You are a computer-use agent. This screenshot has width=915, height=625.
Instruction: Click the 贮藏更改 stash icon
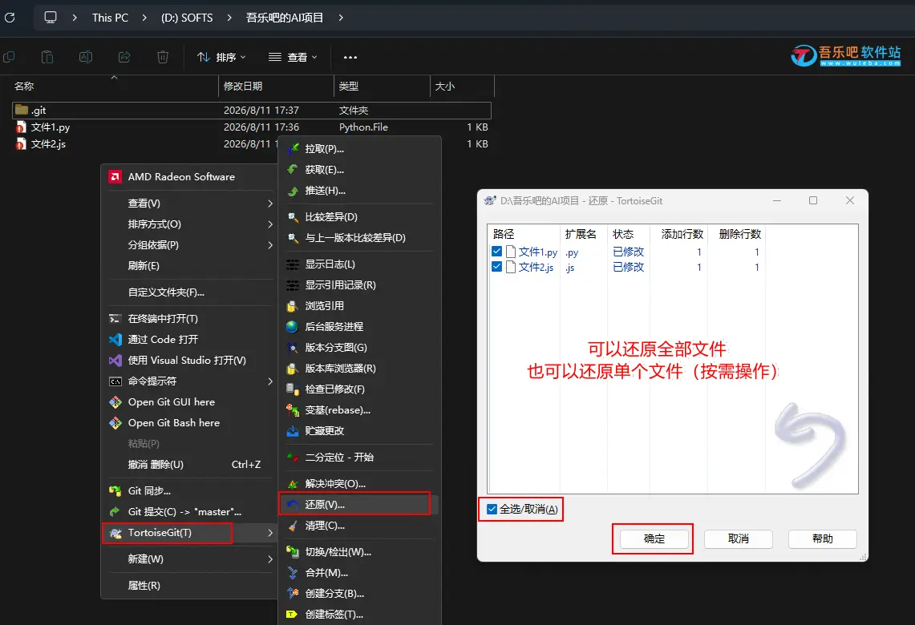pos(293,431)
